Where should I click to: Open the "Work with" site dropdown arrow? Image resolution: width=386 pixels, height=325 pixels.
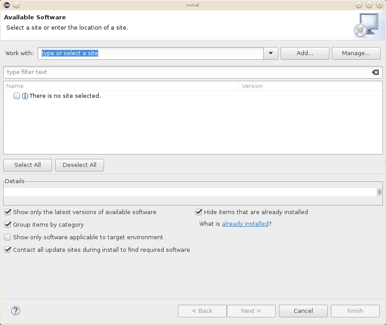270,53
